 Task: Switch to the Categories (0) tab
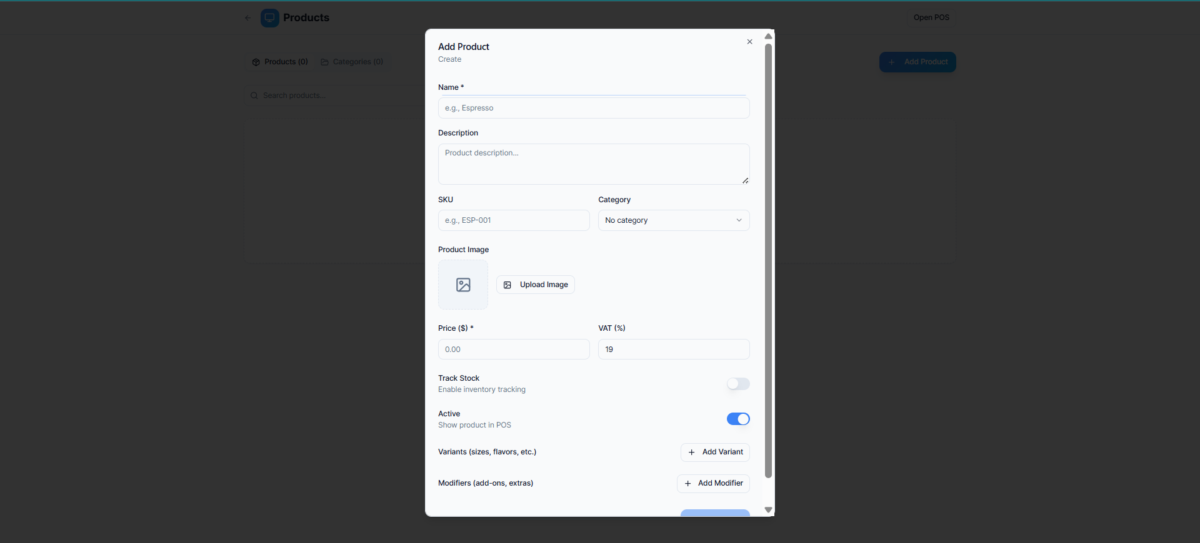[352, 62]
